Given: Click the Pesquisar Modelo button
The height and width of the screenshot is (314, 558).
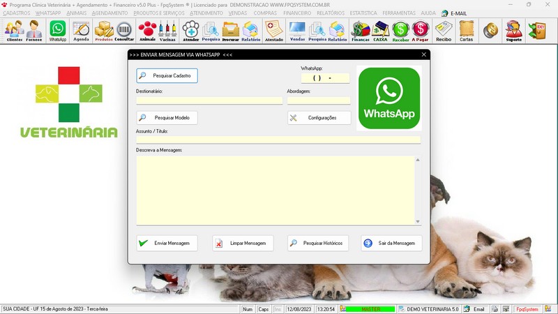Looking at the screenshot, I should point(167,117).
